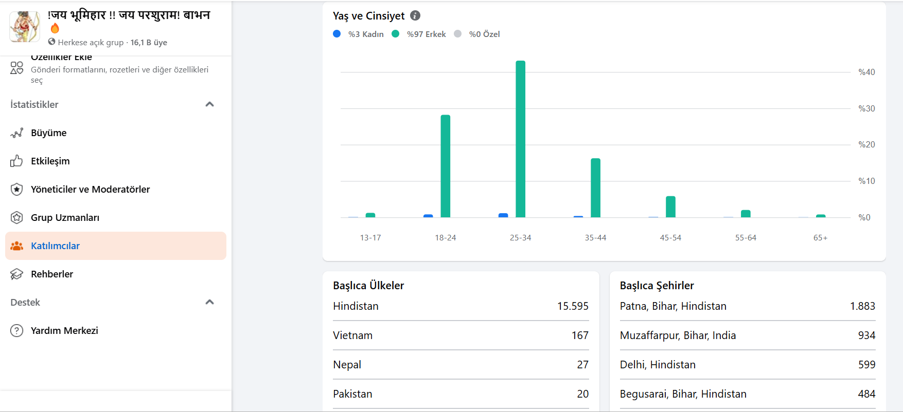903x412 pixels.
Task: Click the info icon beside Yaş ve Cinsiyet
Action: (415, 15)
